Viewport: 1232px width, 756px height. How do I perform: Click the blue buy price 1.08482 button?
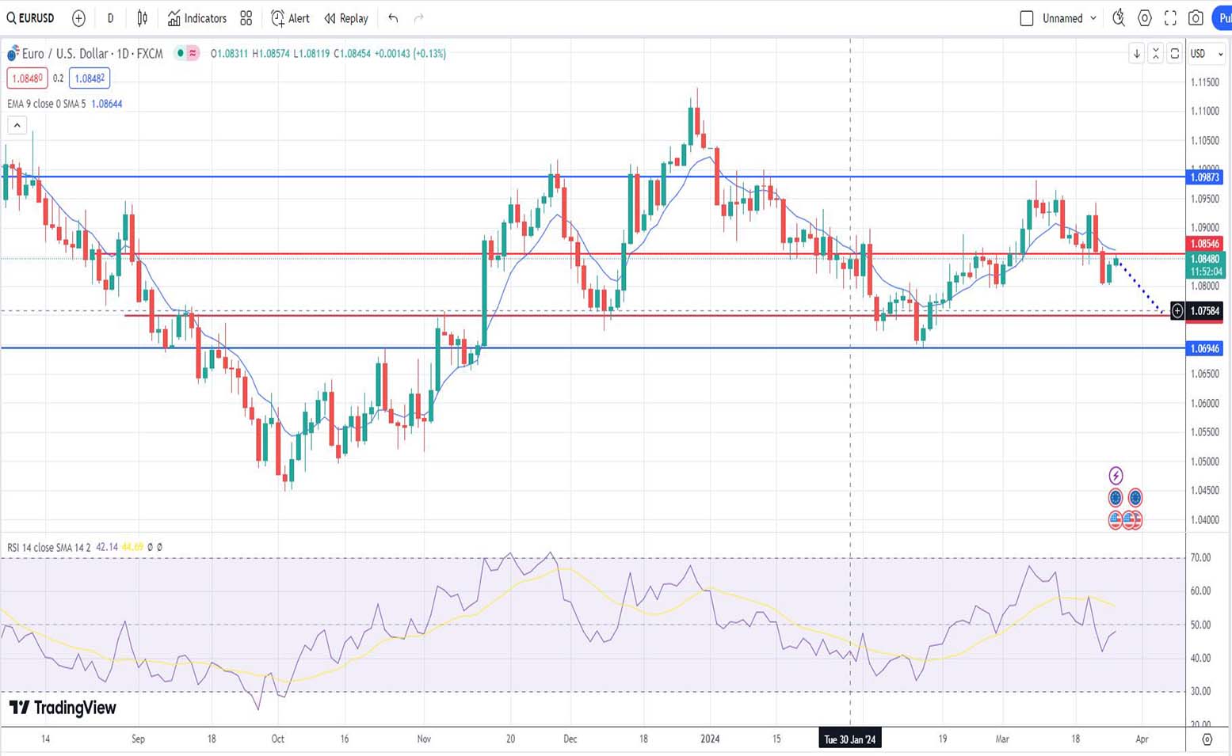pos(90,78)
